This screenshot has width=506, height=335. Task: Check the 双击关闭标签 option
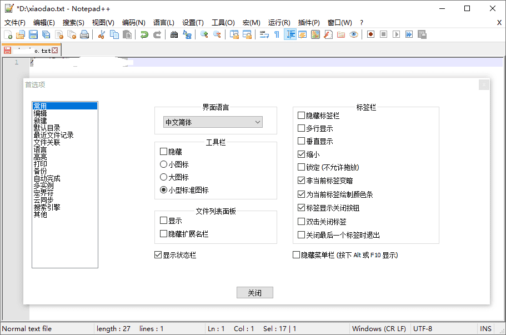302,222
